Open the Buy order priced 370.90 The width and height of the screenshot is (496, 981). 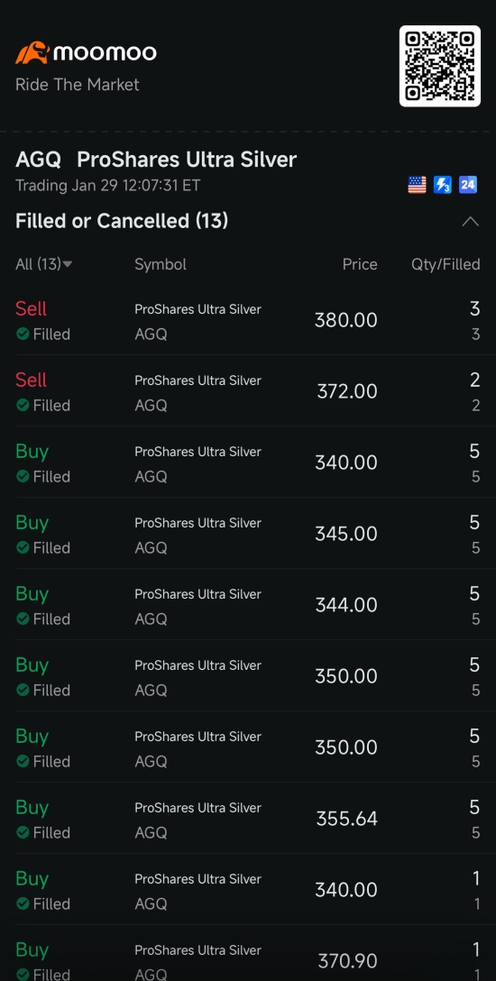click(x=248, y=953)
